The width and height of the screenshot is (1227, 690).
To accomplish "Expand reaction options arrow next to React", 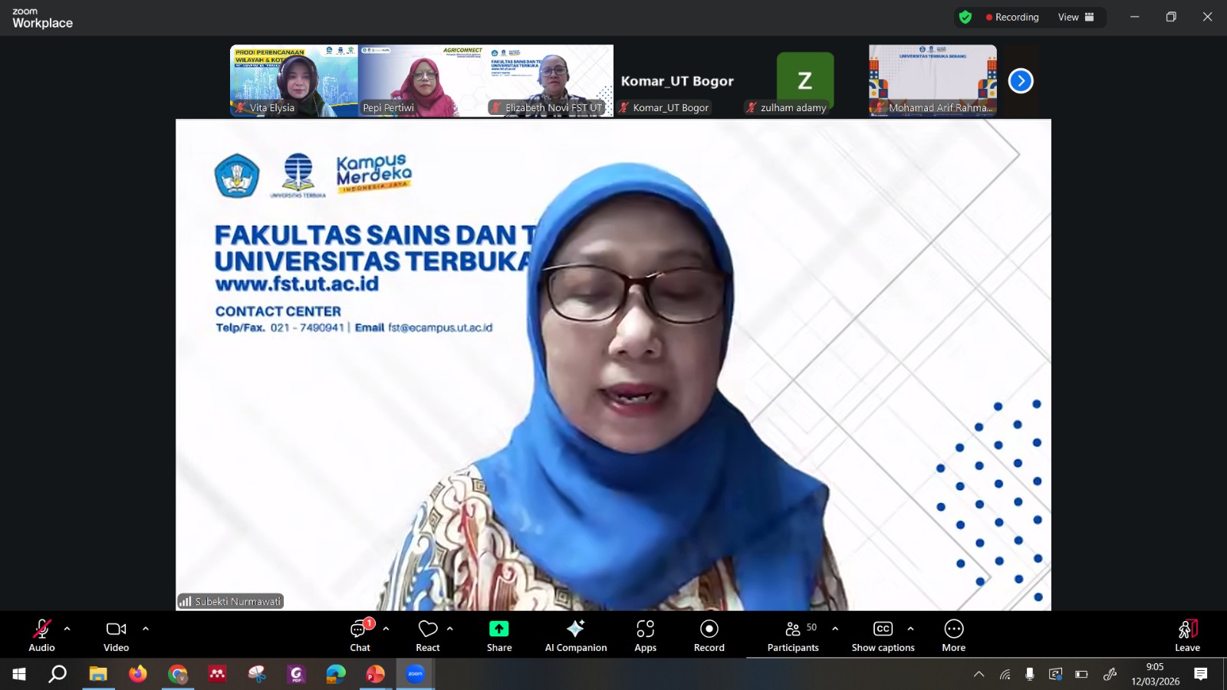I will pyautogui.click(x=450, y=629).
